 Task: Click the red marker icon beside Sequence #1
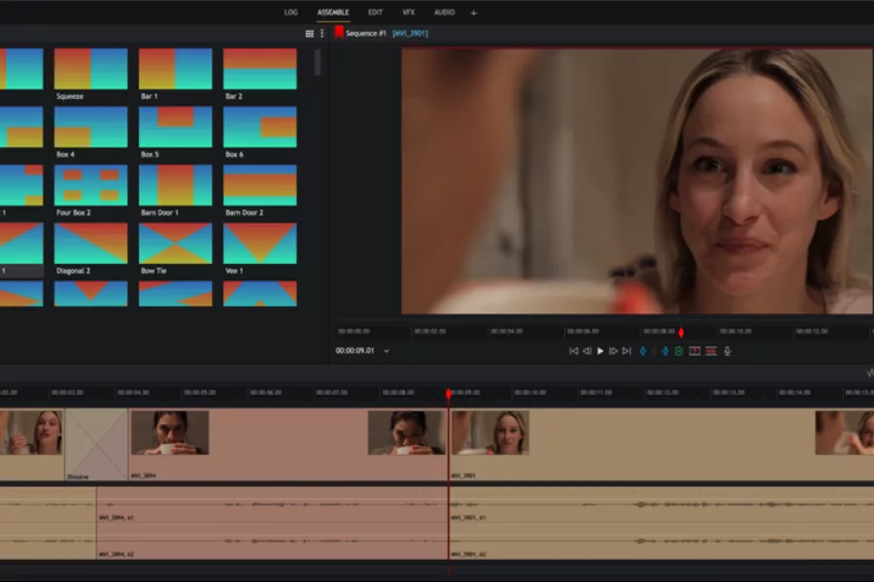pos(339,33)
